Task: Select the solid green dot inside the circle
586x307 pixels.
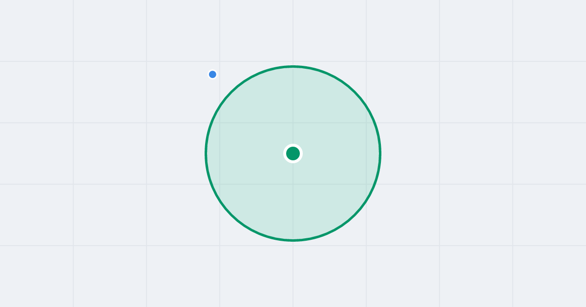Action: (x=293, y=153)
